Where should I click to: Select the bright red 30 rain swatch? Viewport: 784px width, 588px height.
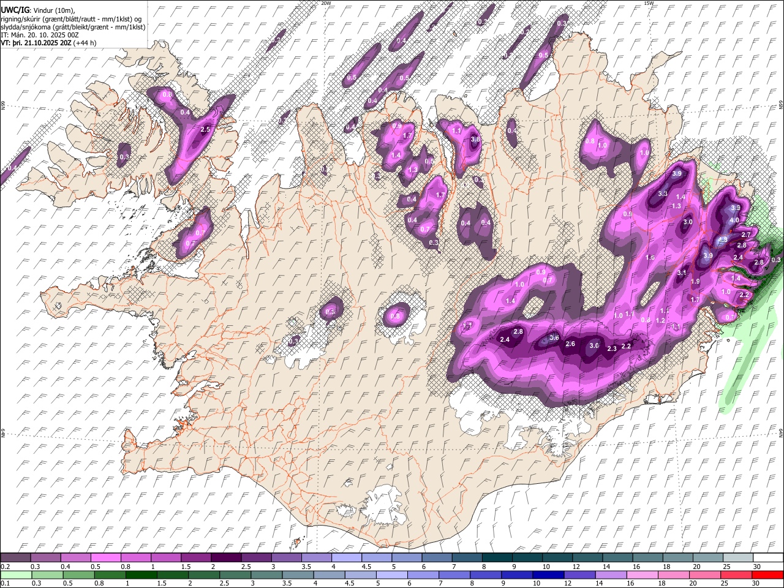[767, 575]
